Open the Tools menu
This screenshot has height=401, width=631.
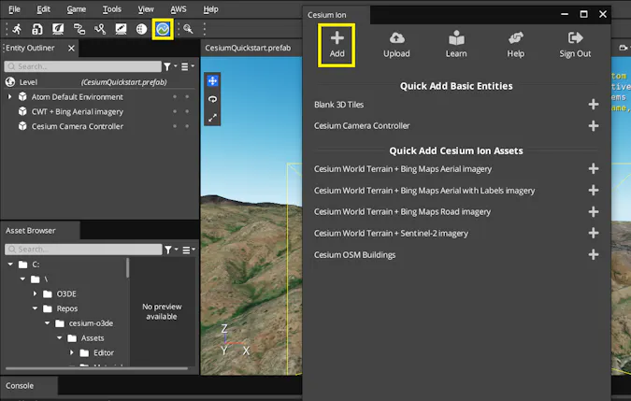pyautogui.click(x=112, y=8)
